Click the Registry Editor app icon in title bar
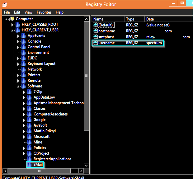Screen dimensions: 193x179 5,4
